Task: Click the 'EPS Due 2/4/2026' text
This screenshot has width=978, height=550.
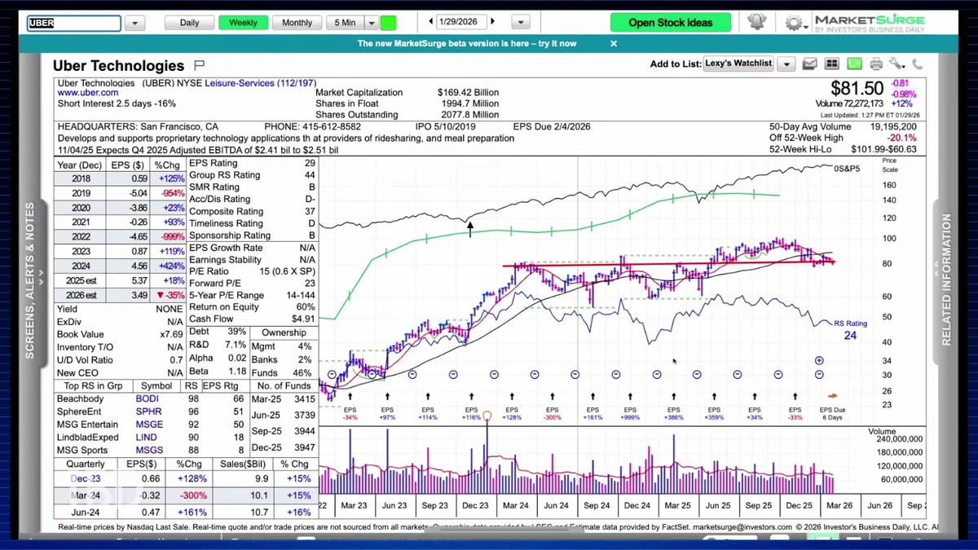Action: pos(551,127)
